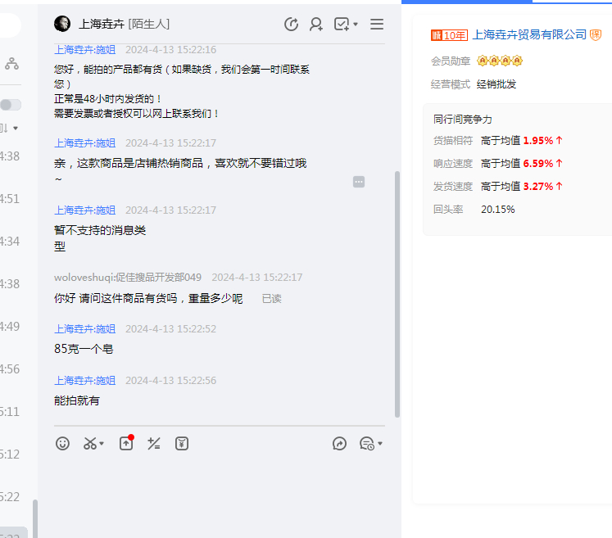Click the add contact icon in header
This screenshot has width=612, height=538.
(x=315, y=25)
